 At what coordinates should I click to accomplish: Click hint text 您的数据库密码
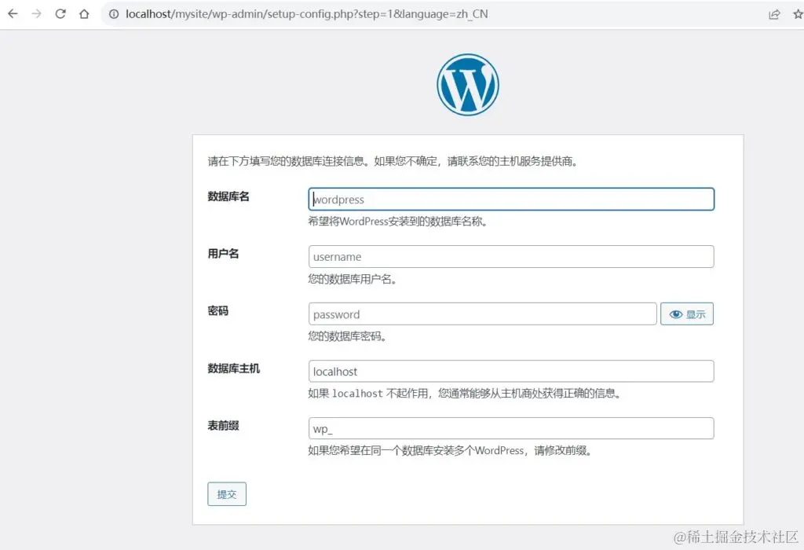[x=347, y=336]
